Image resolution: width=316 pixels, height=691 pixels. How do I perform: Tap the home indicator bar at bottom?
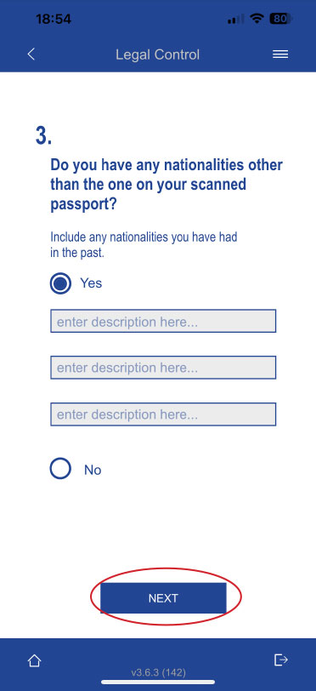click(158, 682)
